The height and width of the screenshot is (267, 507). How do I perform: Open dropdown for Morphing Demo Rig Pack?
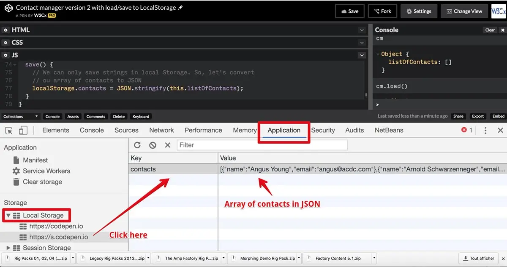click(x=298, y=258)
